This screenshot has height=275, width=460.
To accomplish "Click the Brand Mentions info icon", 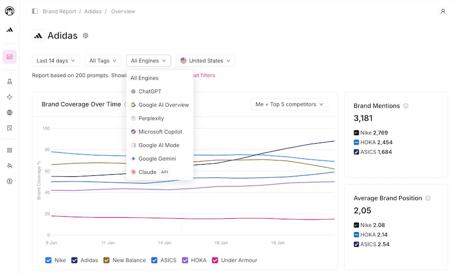I will pyautogui.click(x=406, y=106).
